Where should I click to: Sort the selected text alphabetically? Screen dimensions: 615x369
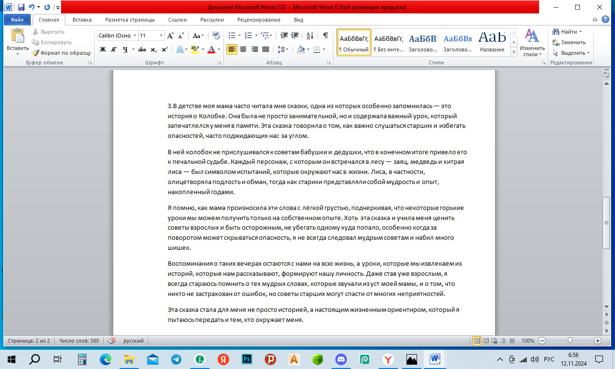tap(309, 36)
